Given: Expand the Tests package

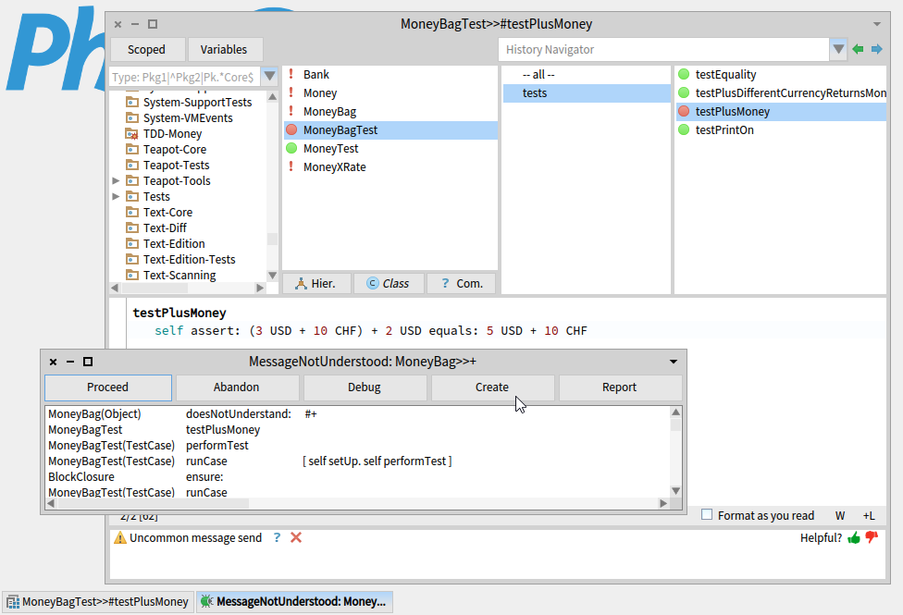Looking at the screenshot, I should (x=116, y=196).
